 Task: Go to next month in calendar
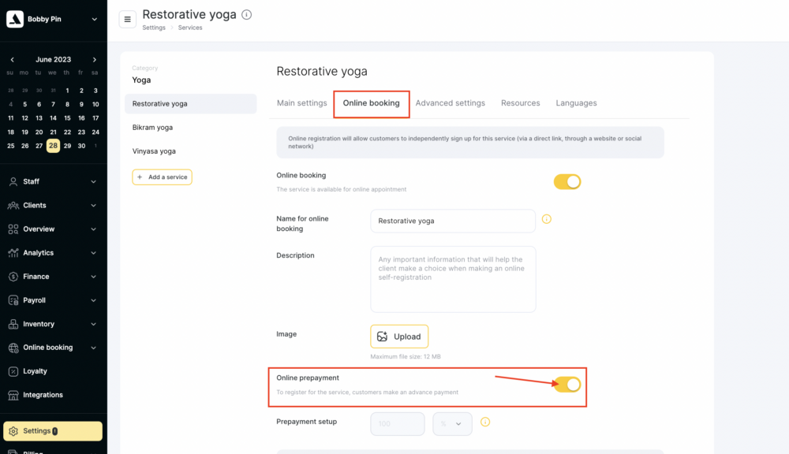(95, 60)
